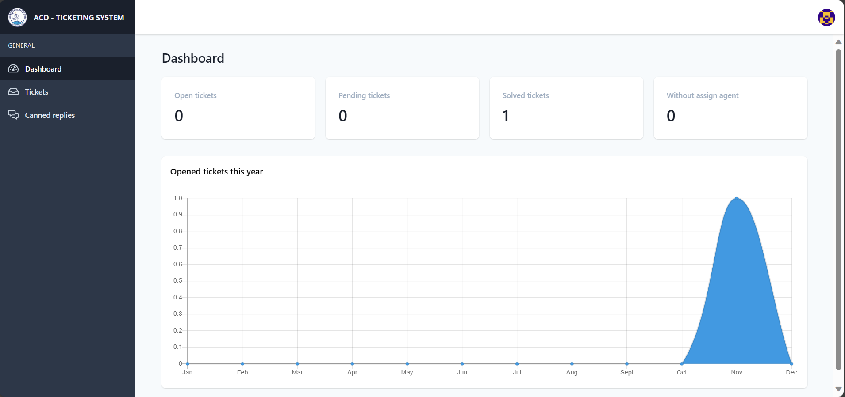Click the Tickets inbox icon

13,92
